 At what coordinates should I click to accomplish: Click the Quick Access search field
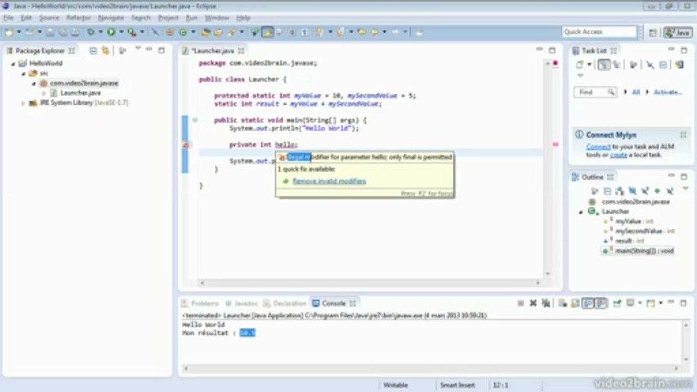point(599,32)
